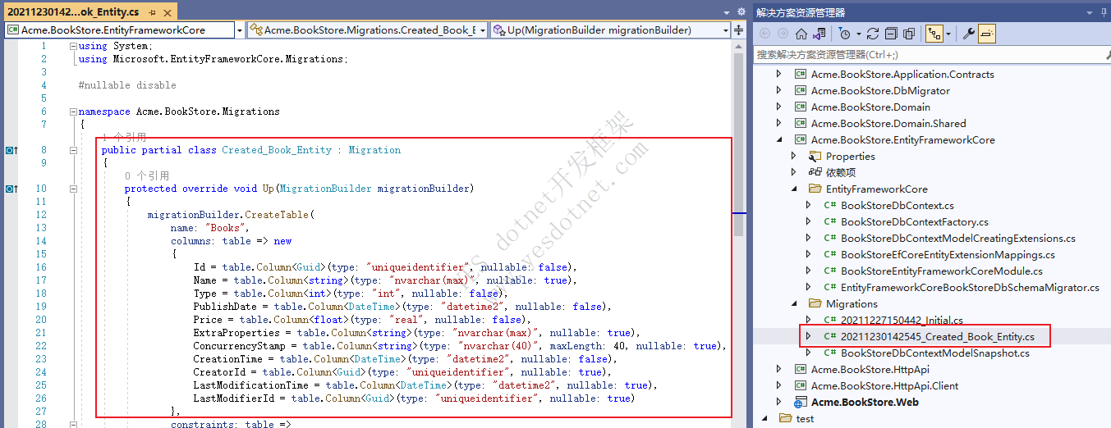Click the Collapse All icon
The height and width of the screenshot is (428, 1111).
tap(891, 34)
